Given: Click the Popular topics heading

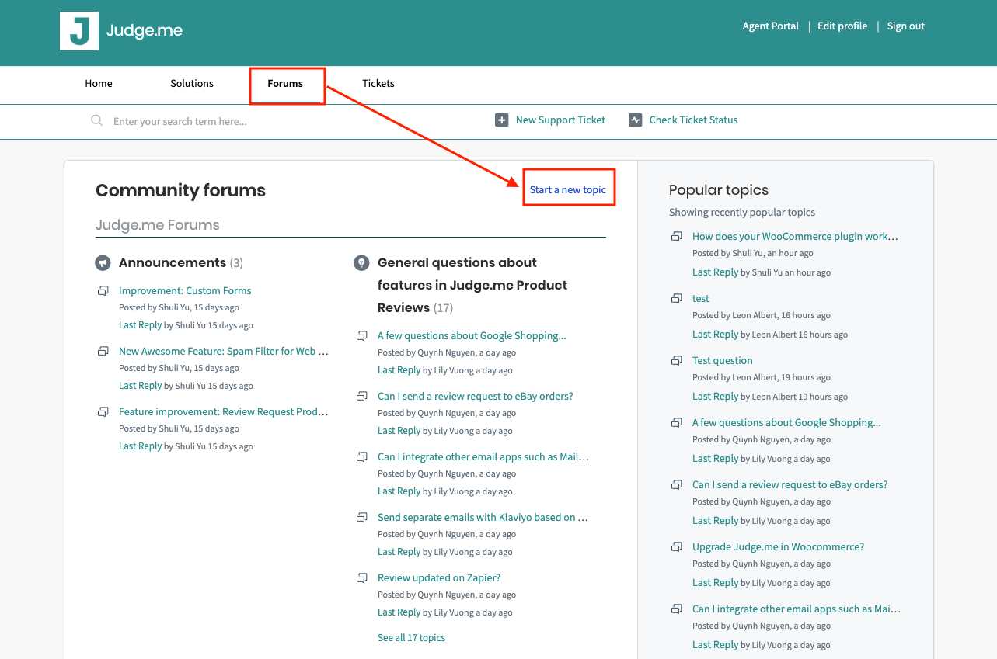Looking at the screenshot, I should click(719, 190).
